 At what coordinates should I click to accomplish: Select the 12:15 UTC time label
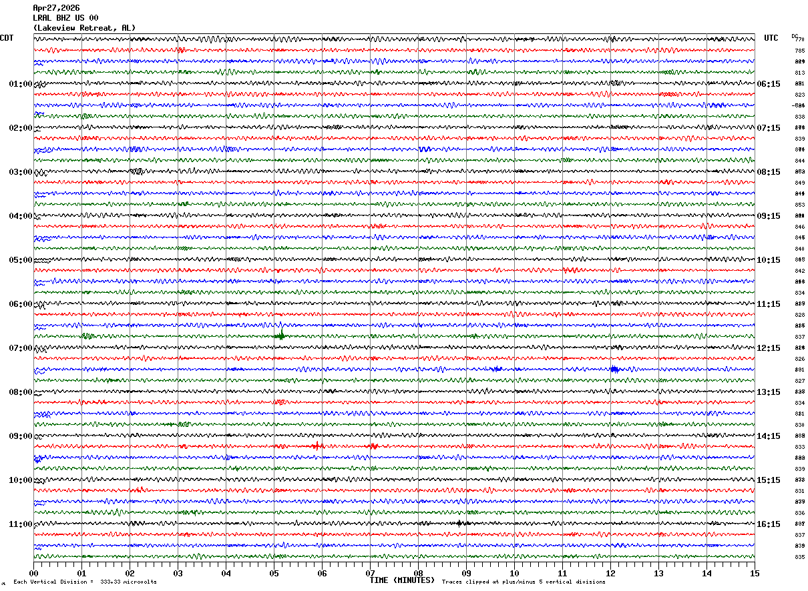[x=769, y=348]
